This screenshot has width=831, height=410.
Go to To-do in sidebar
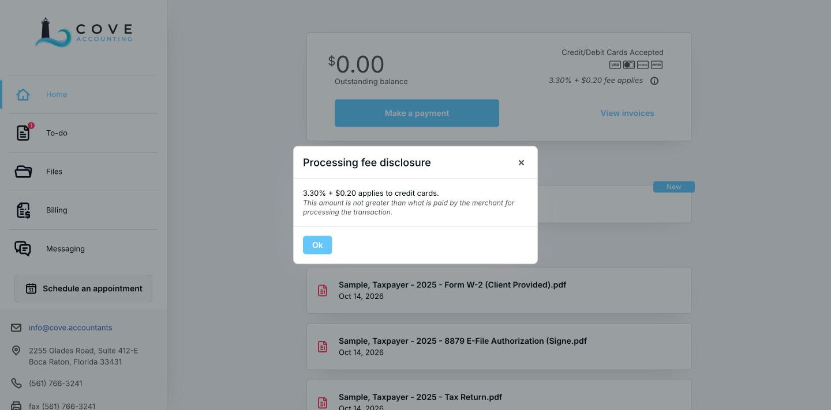click(x=57, y=133)
